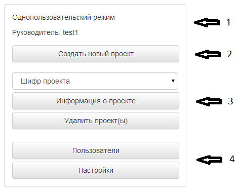This screenshot has width=239, height=191.
Task: Go to Настройки
Action: (x=96, y=170)
